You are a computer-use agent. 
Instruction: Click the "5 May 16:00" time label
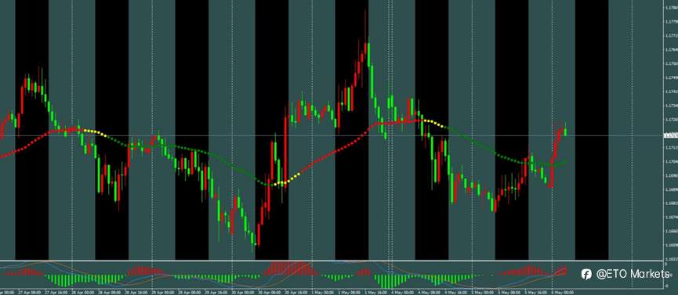point(536,293)
